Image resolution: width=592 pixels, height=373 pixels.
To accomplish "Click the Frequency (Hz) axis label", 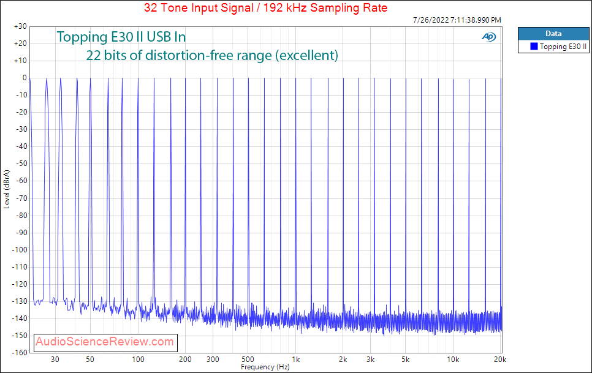I will click(265, 367).
